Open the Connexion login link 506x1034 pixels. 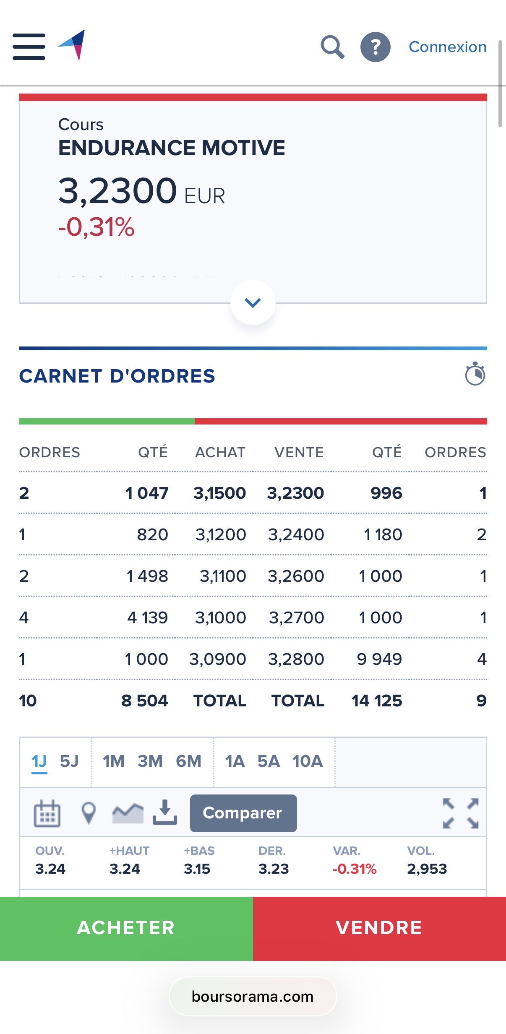pos(448,47)
